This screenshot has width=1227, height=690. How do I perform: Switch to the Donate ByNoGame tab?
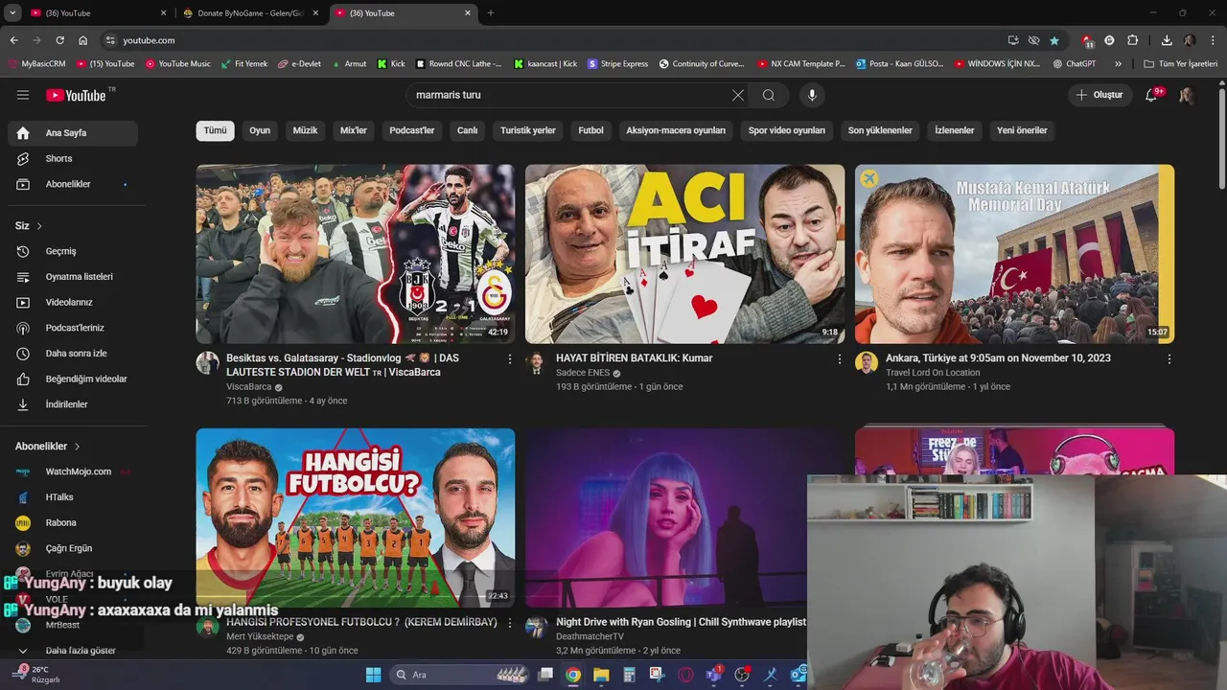[x=250, y=13]
